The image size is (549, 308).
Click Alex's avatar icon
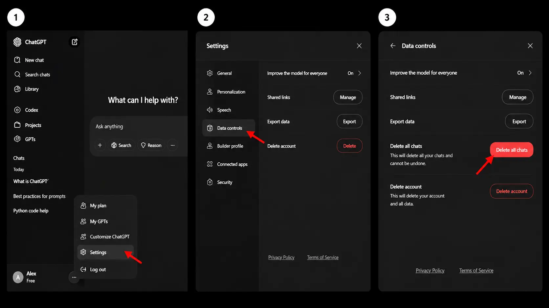coord(18,277)
